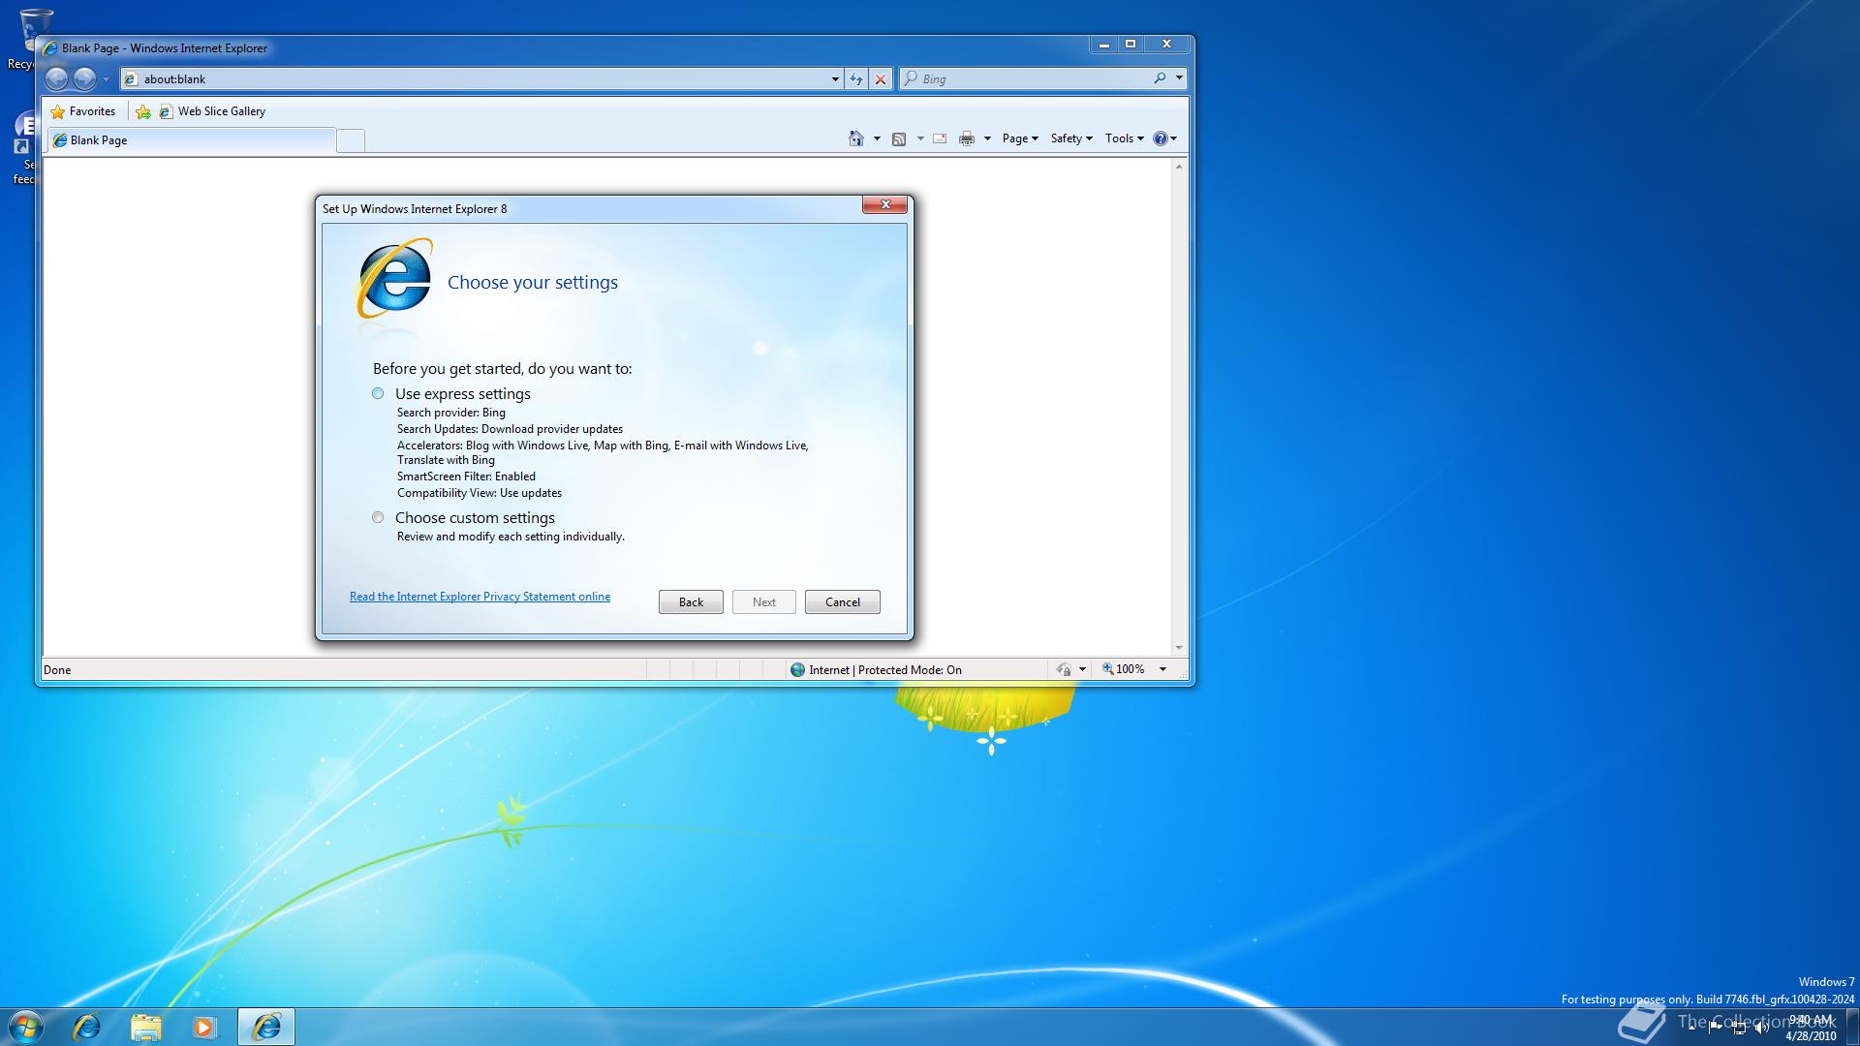Open Windows Media Player from taskbar
Screen dimensions: 1860x1046
coord(203,1027)
